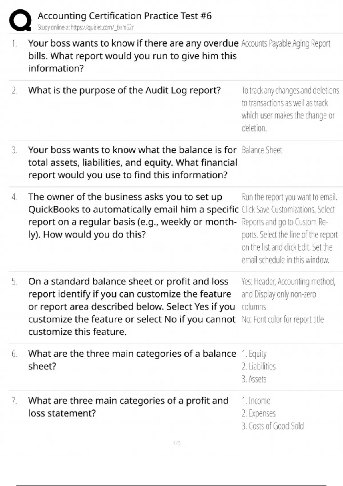Screen dimensions: 343x486
Task: Click the Expenses answer line
Action: coord(259,413)
